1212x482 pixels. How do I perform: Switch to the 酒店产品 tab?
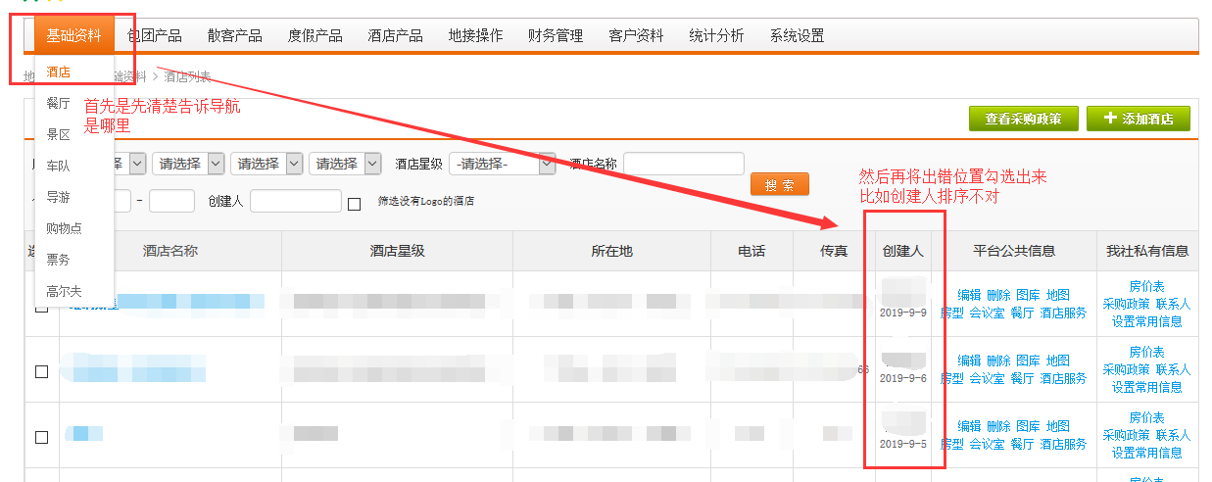(395, 36)
